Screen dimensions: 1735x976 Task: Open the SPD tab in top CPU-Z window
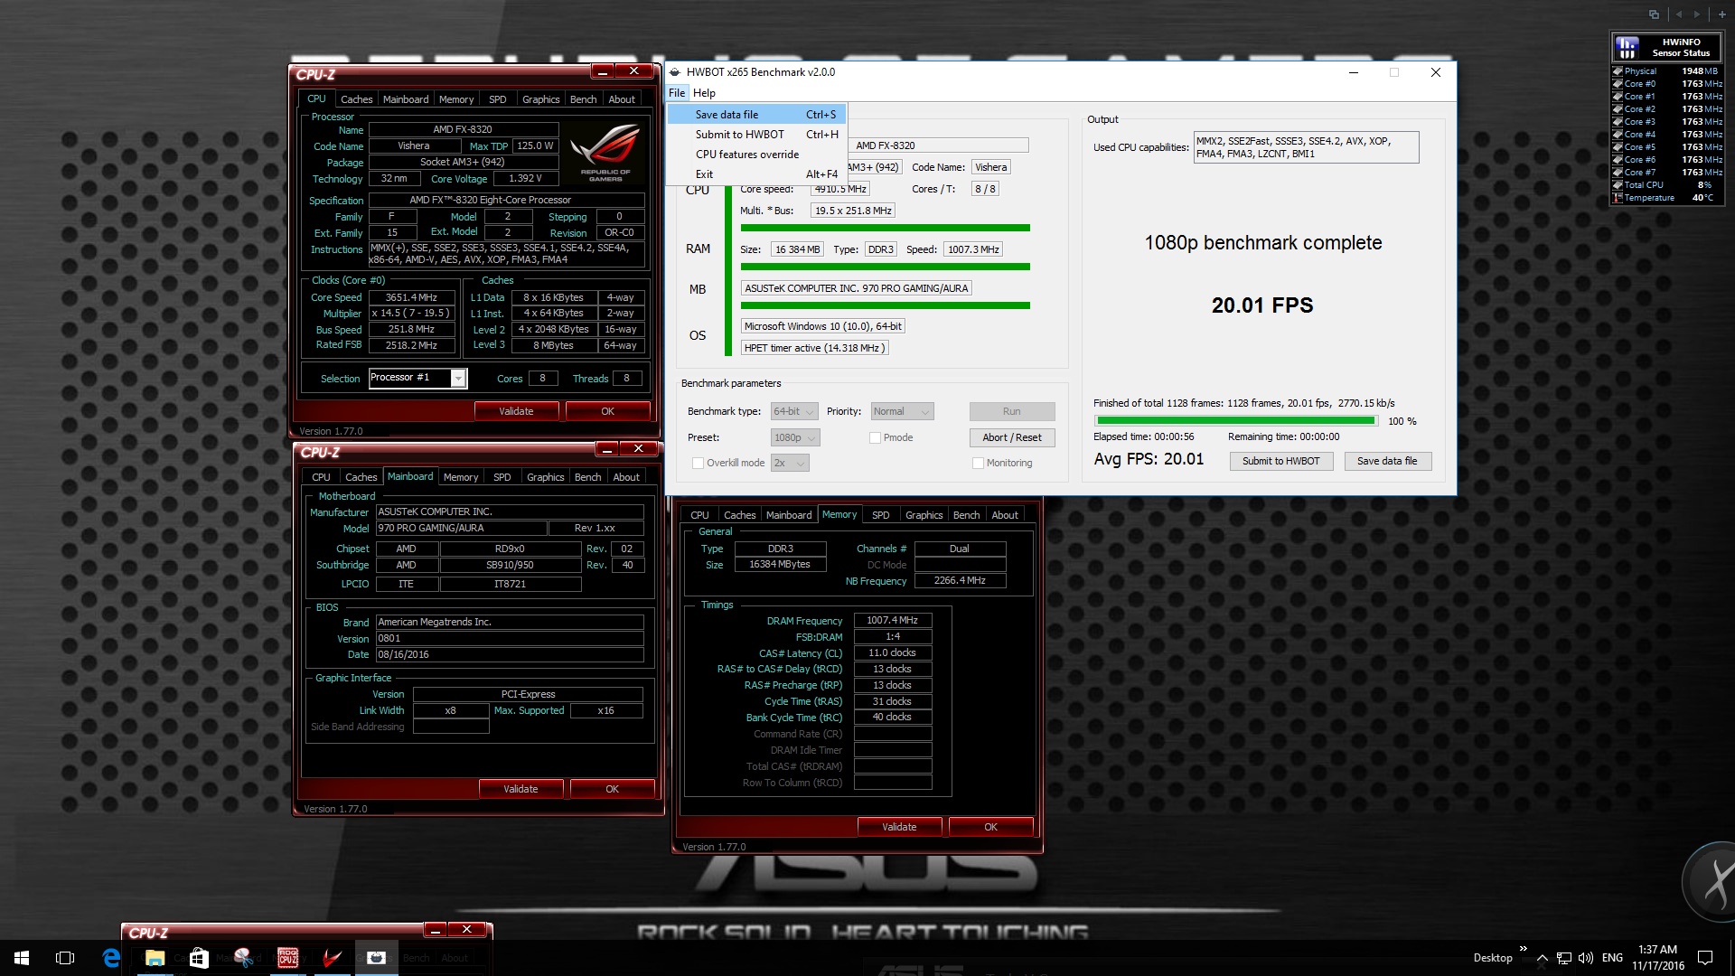(x=498, y=99)
